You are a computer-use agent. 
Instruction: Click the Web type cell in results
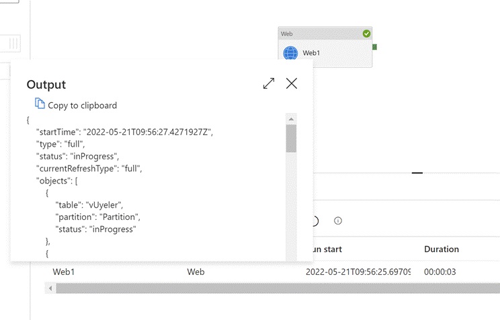196,272
